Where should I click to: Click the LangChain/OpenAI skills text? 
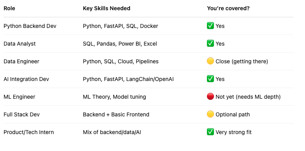(150, 79)
